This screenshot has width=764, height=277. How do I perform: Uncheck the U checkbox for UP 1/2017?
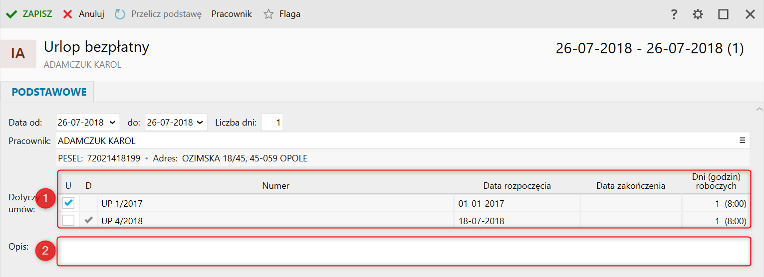pyautogui.click(x=68, y=203)
